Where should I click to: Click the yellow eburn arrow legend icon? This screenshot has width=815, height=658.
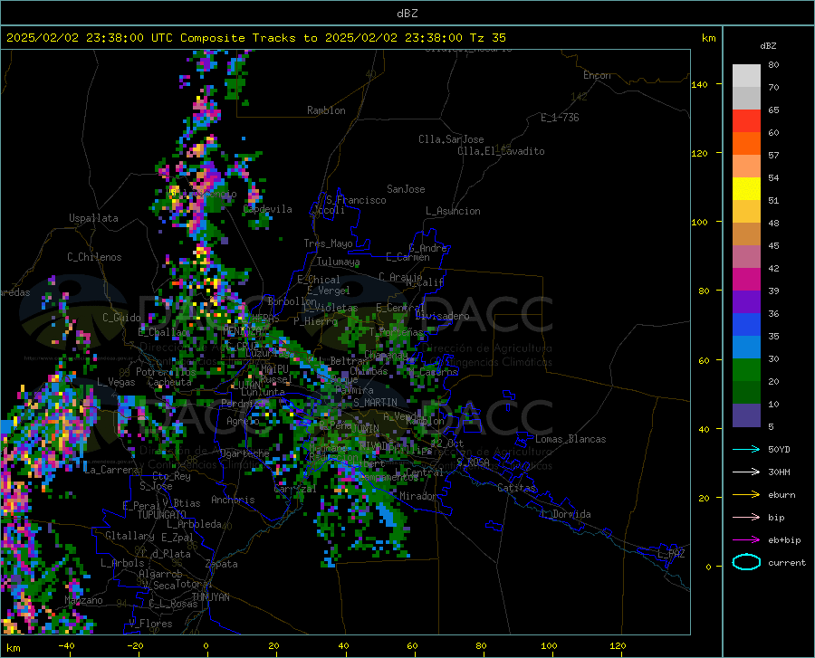click(746, 494)
